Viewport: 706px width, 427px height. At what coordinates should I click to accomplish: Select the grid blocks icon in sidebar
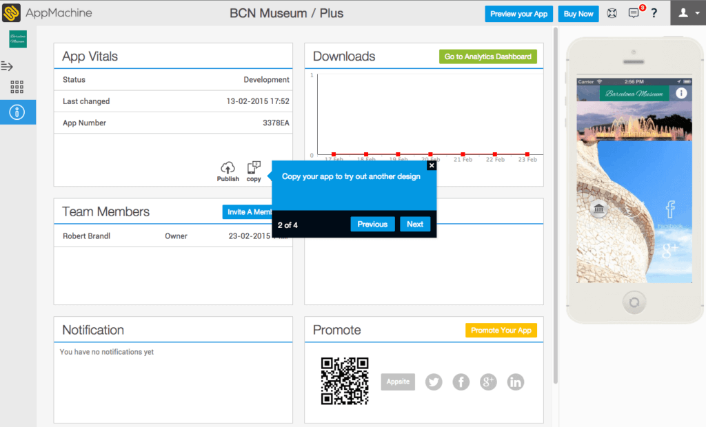point(17,87)
